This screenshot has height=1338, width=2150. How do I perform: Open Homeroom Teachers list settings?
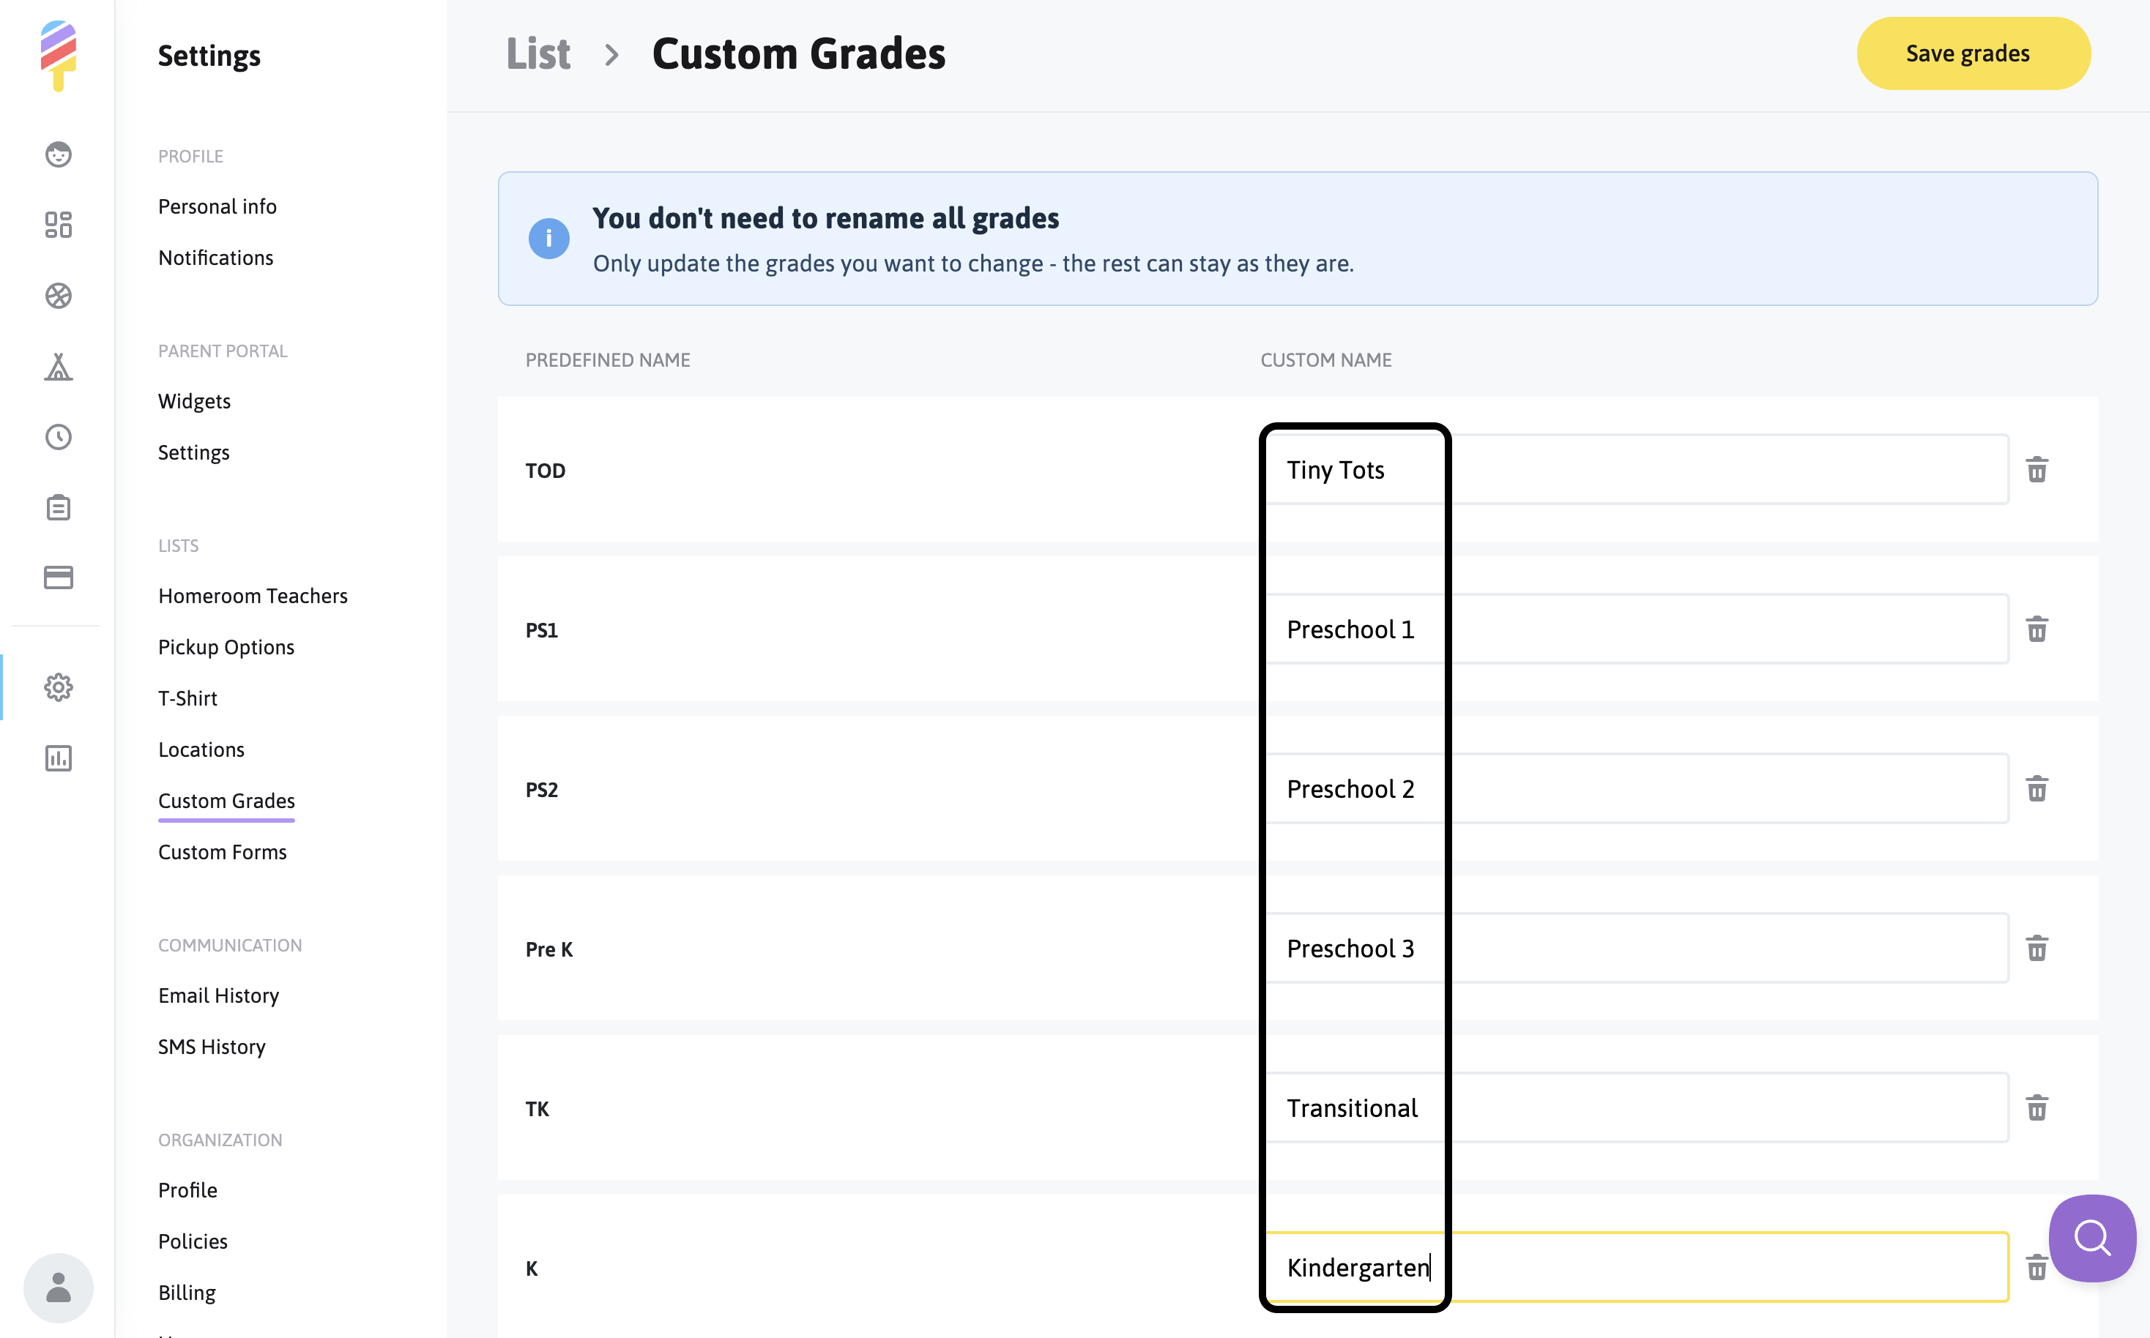[x=252, y=596]
